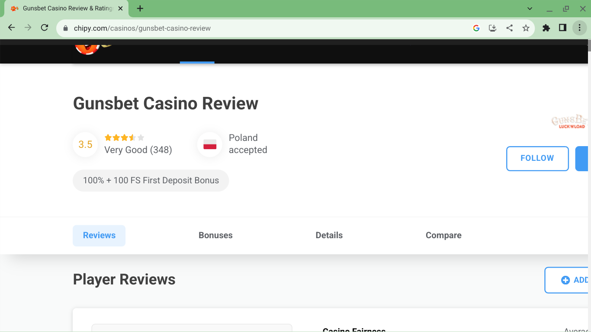
Task: Bookmark this page with star icon
Action: pyautogui.click(x=526, y=28)
